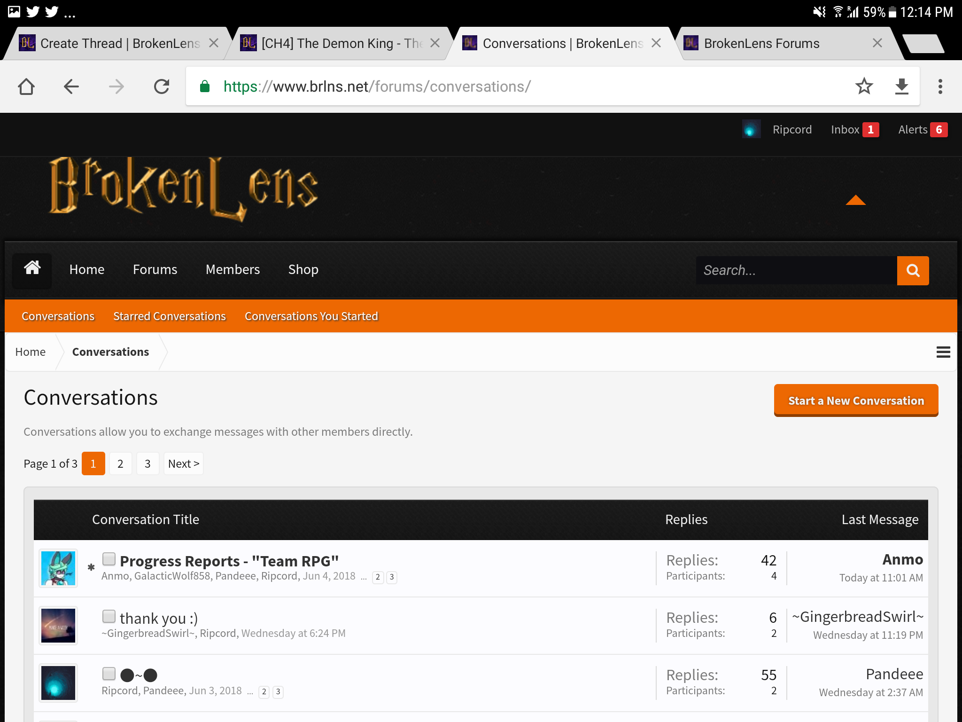Open the ●~● conversation
The image size is (962, 722).
click(139, 675)
